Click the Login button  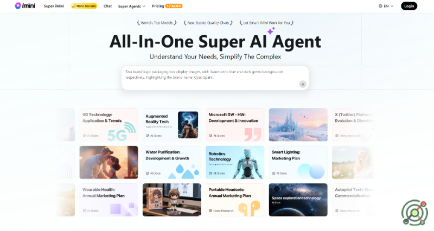tap(409, 6)
